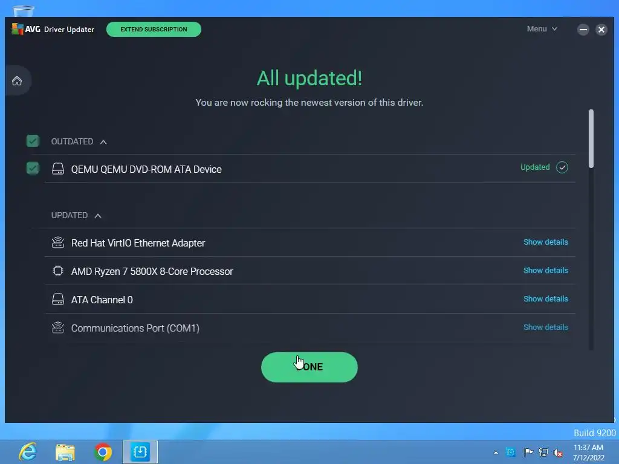Show details for AMD Ryzen 7 5800X
619x464 pixels.
tap(546, 270)
